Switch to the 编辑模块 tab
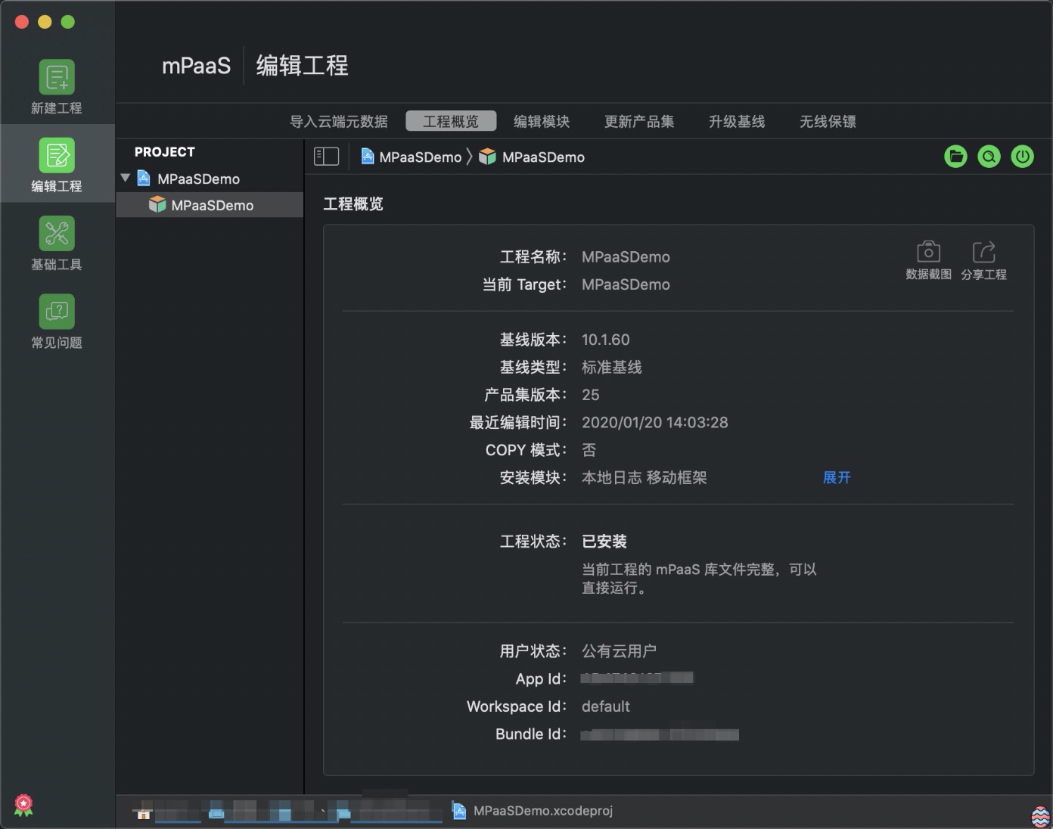The height and width of the screenshot is (829, 1053). coord(542,121)
